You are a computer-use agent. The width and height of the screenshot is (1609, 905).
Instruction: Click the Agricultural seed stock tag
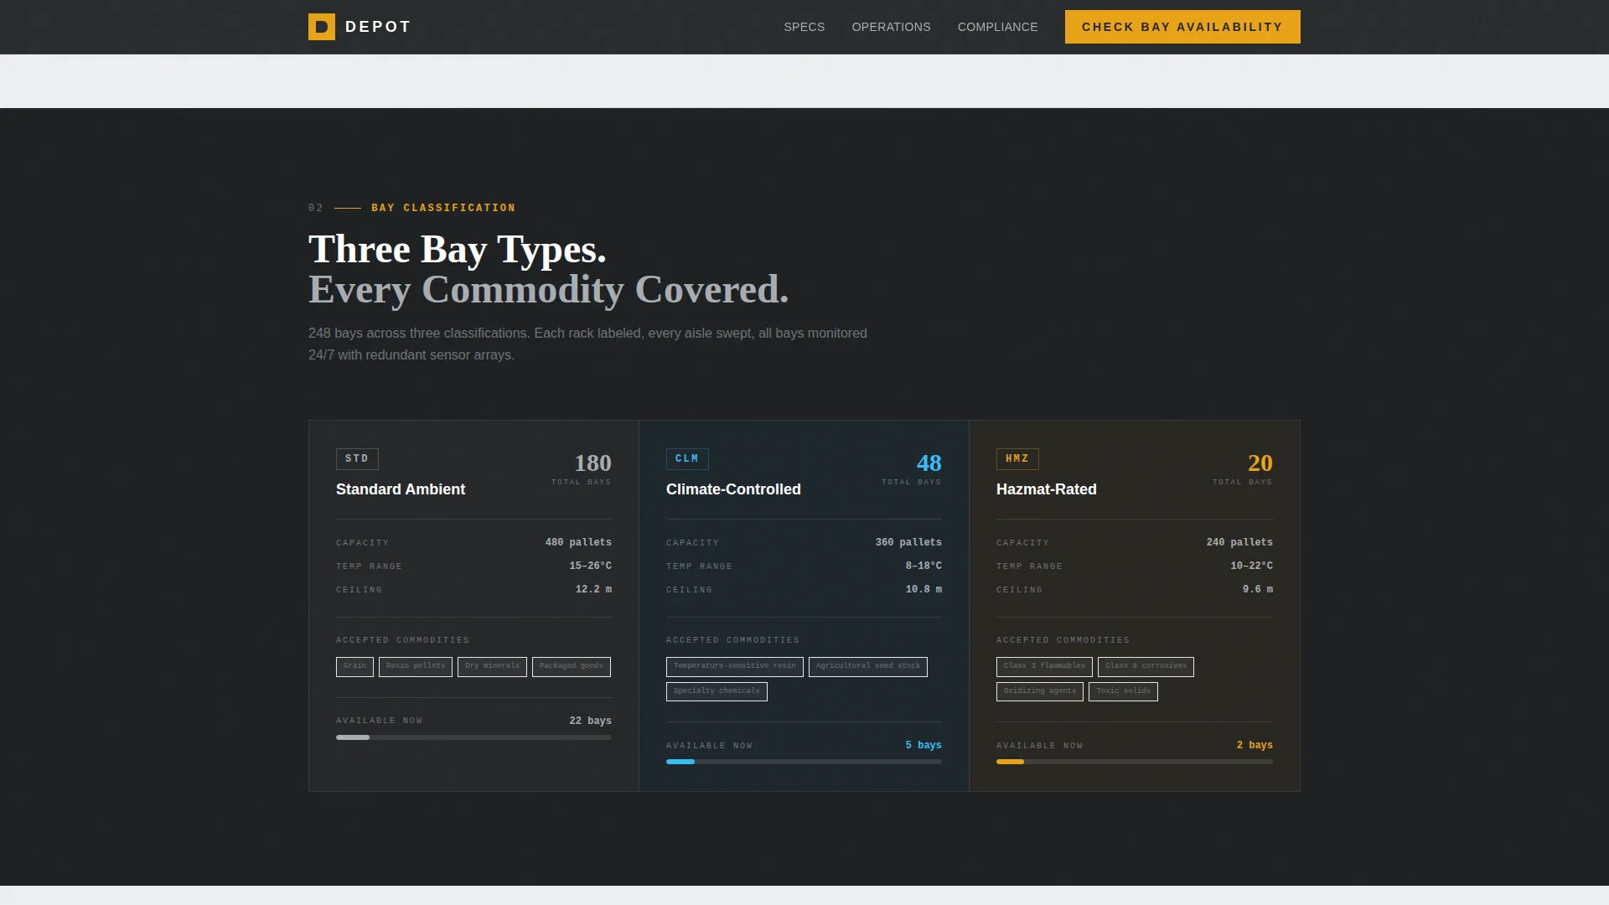pyautogui.click(x=868, y=666)
